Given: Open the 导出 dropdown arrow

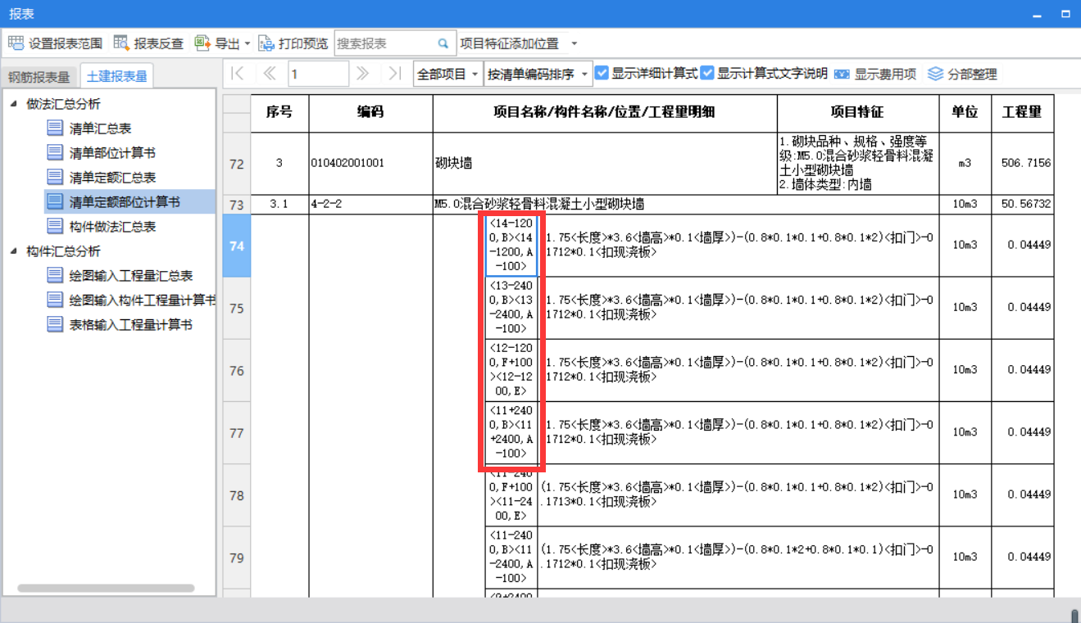Looking at the screenshot, I should (248, 43).
